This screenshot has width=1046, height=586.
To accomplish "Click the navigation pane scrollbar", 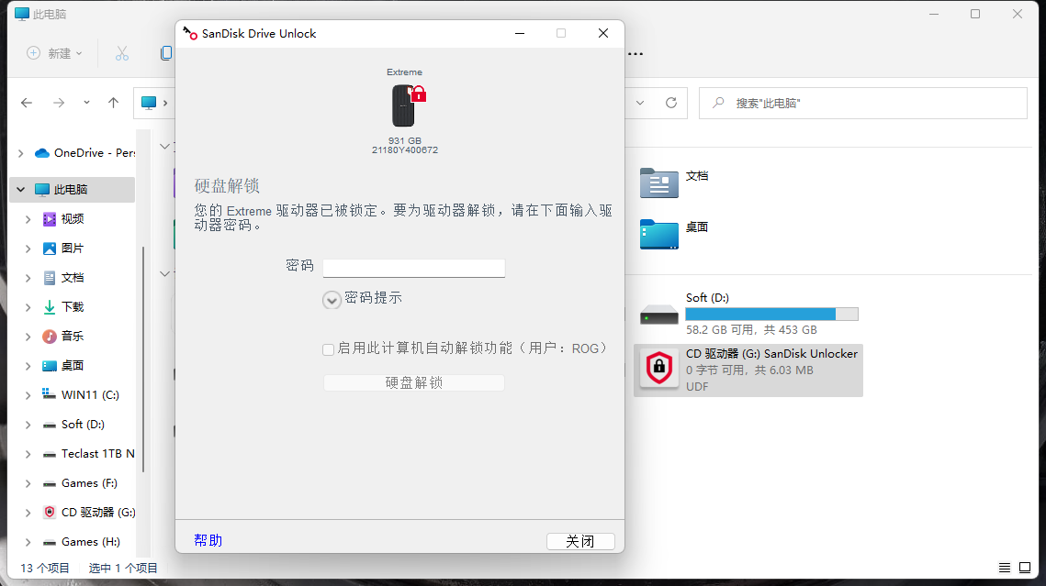I will (143, 359).
